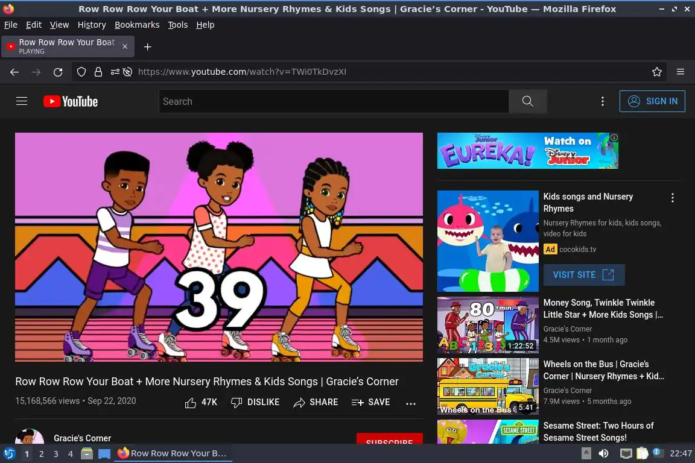This screenshot has height=463, width=695.
Task: Go back with the browser back arrow
Action: click(14, 72)
